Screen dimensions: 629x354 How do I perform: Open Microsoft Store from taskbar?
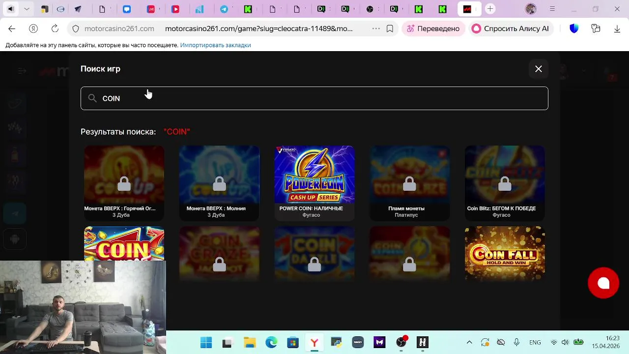tap(293, 342)
